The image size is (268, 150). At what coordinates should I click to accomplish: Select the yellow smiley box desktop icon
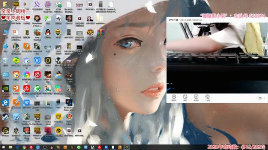[x=58, y=117]
